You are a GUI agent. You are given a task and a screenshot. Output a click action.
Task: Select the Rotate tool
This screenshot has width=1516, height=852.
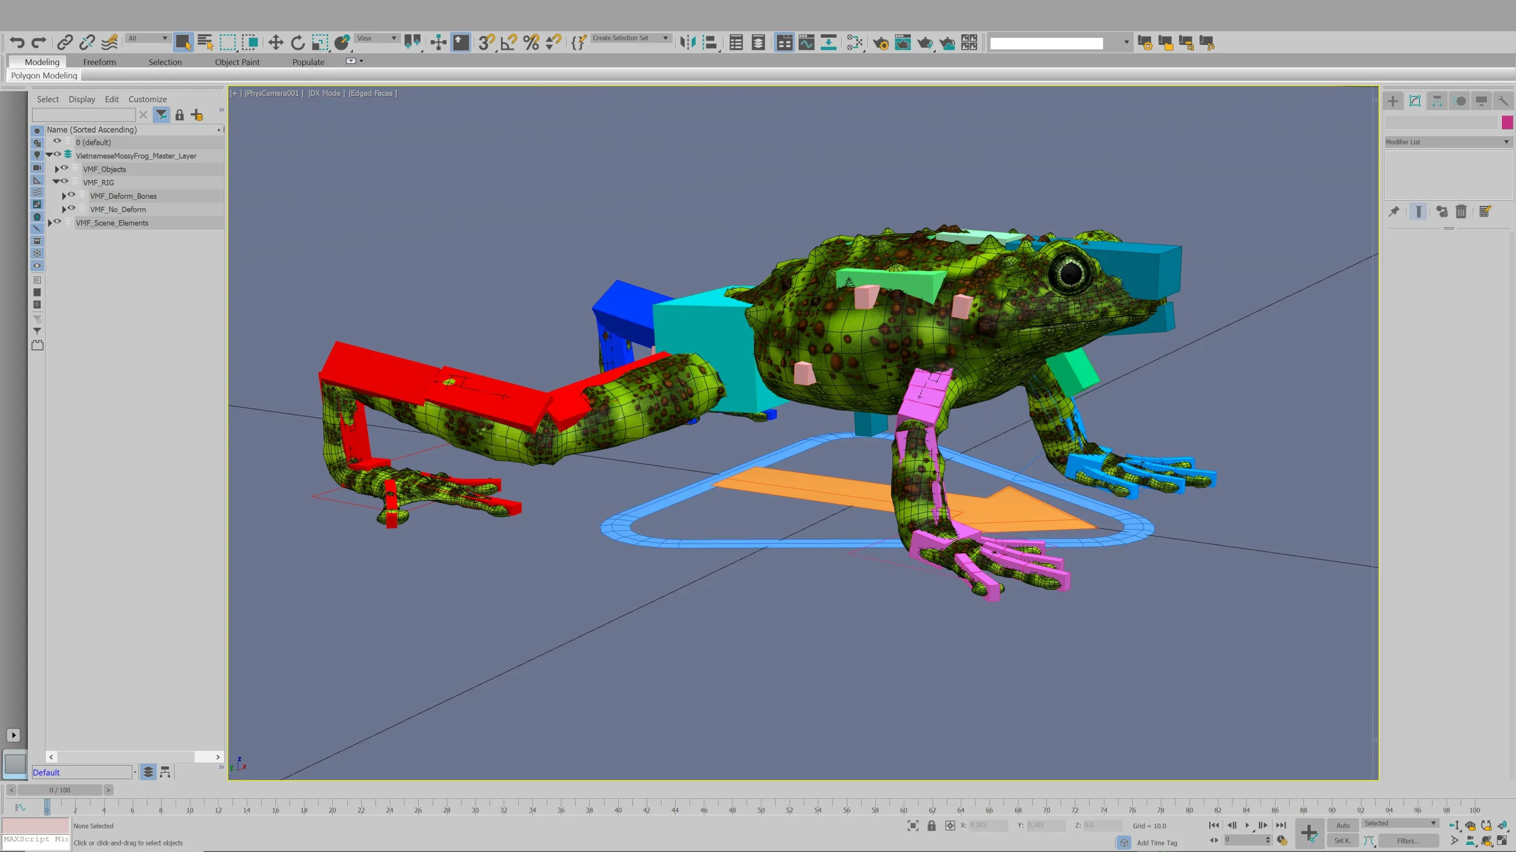click(x=298, y=43)
